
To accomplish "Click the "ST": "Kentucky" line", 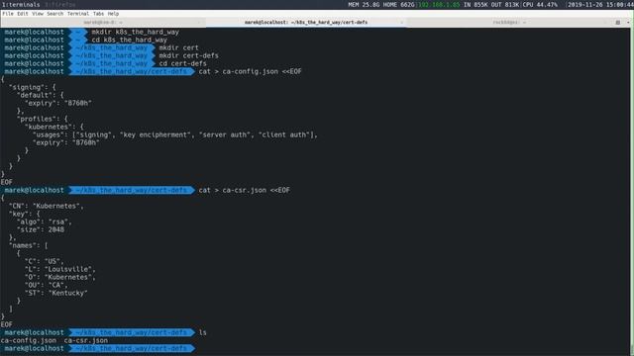I will (55, 293).
